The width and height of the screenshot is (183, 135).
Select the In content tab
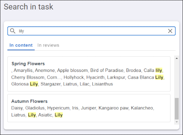point(21,45)
